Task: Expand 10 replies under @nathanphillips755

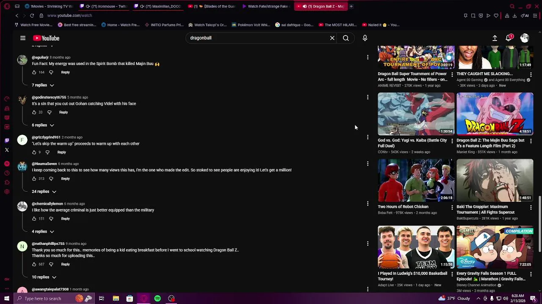Action: coord(44,277)
